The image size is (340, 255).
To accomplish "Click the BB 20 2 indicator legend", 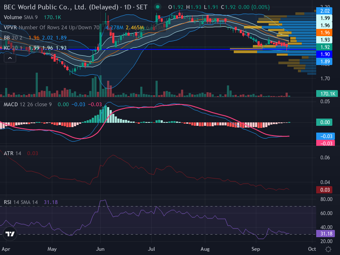I will click(13, 38).
